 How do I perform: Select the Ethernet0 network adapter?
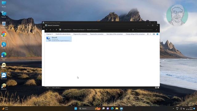59,39
